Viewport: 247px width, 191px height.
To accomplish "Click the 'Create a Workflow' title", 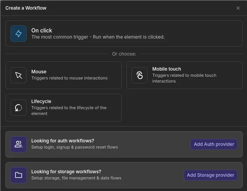I will 26,8.
